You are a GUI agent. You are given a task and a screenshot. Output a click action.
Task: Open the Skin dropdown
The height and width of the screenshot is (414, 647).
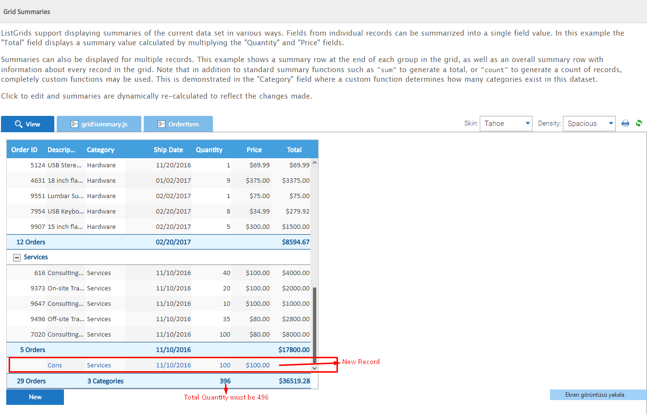506,124
